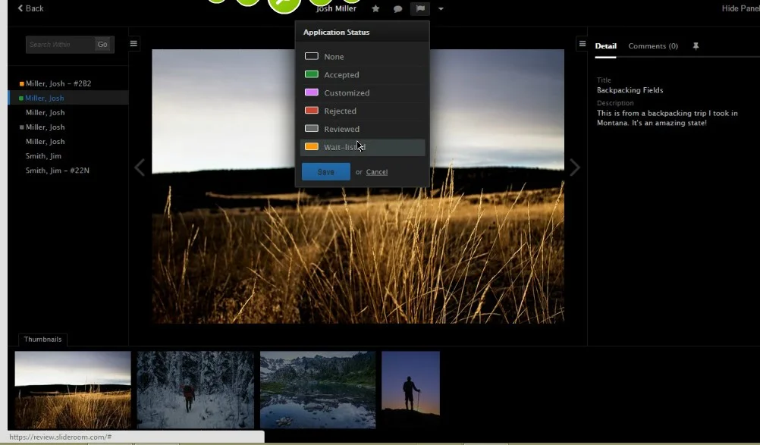This screenshot has width=760, height=445.
Task: Go back with the Back button
Action: (30, 8)
